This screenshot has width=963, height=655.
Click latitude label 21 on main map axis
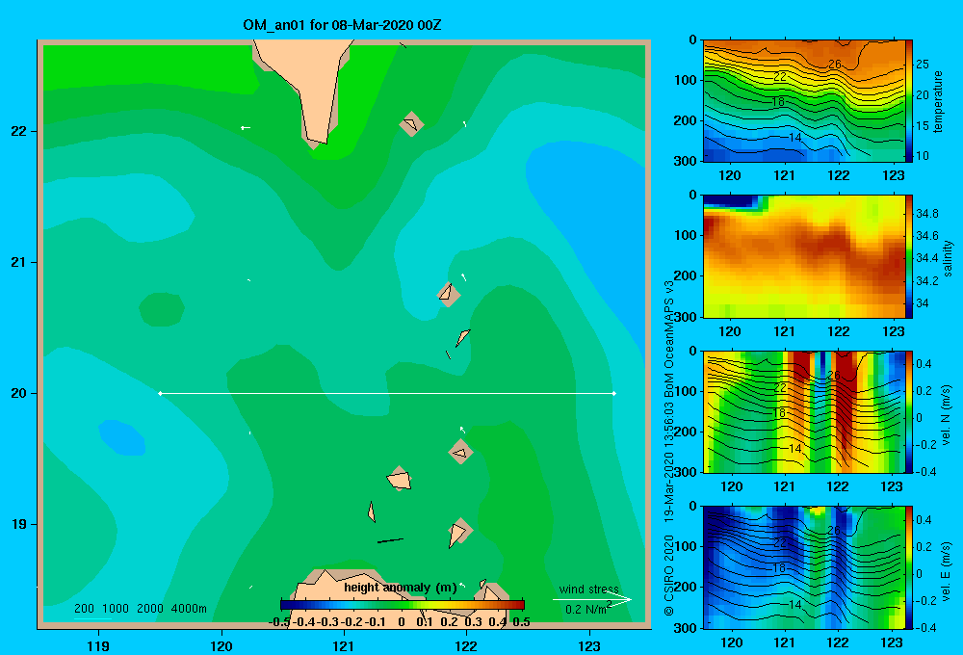19,262
